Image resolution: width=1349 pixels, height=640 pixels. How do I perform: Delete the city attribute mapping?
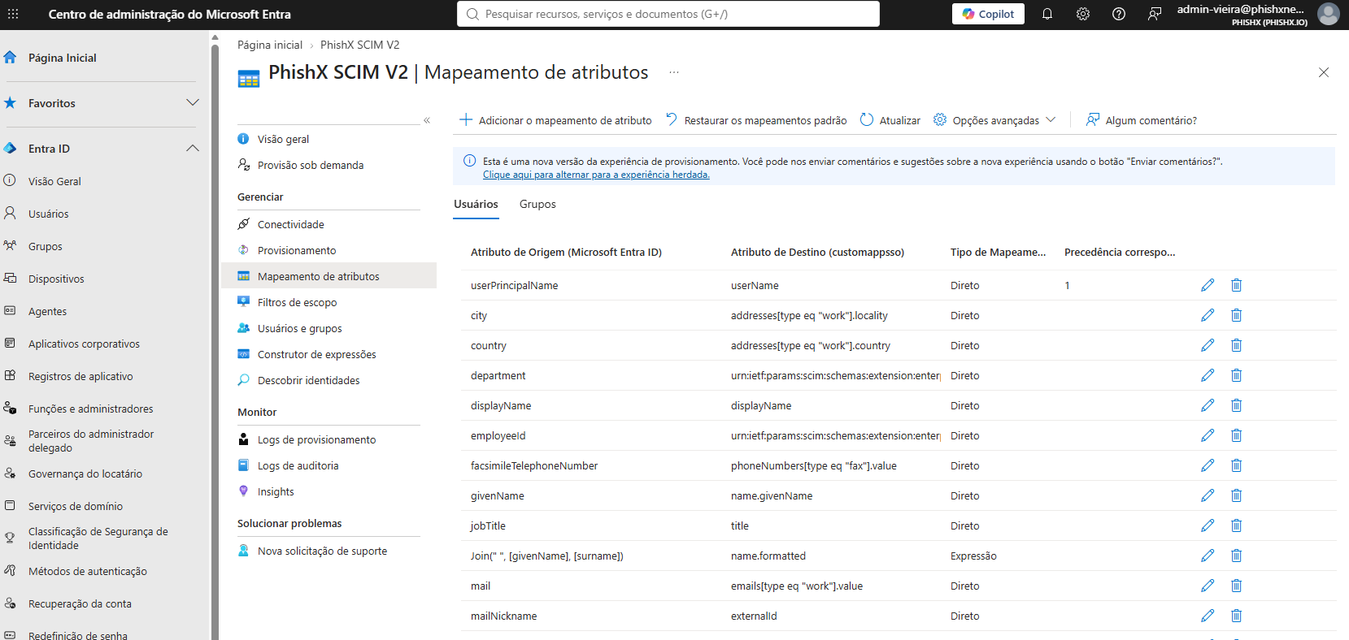coord(1236,315)
